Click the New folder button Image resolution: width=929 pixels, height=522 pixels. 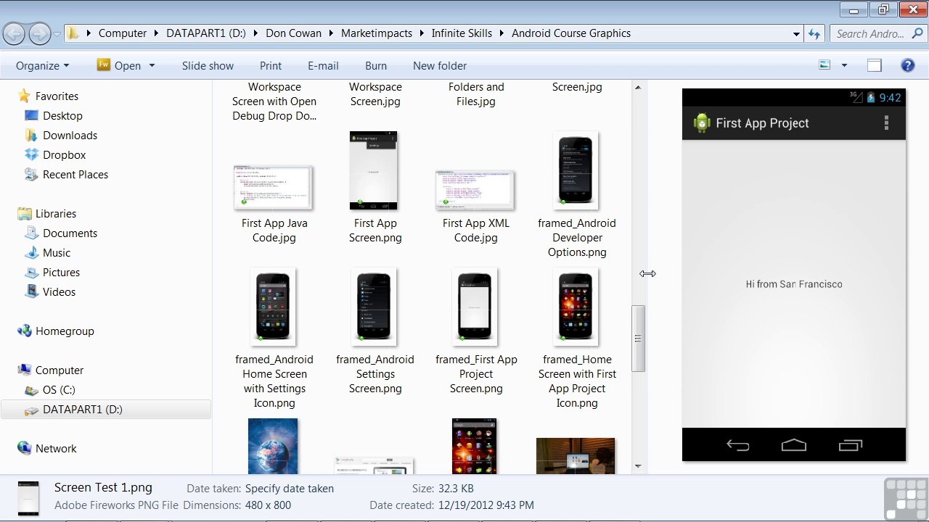(440, 65)
